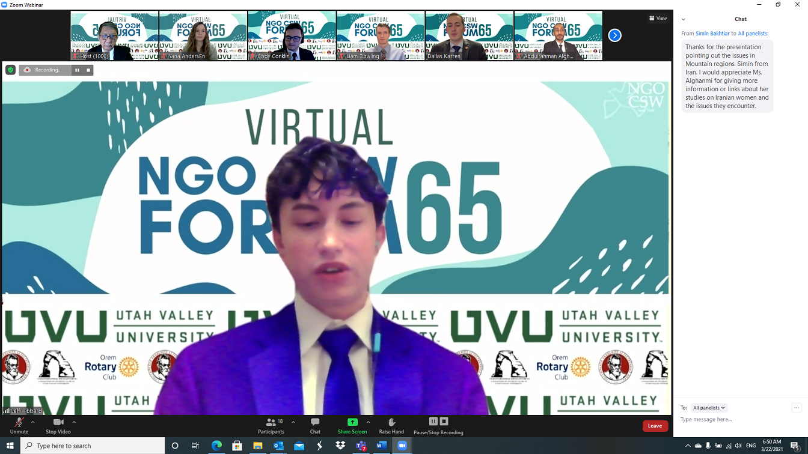Viewport: 808px width, 454px height.
Task: Pause recording from the top-left recording indicator
Action: (x=77, y=70)
